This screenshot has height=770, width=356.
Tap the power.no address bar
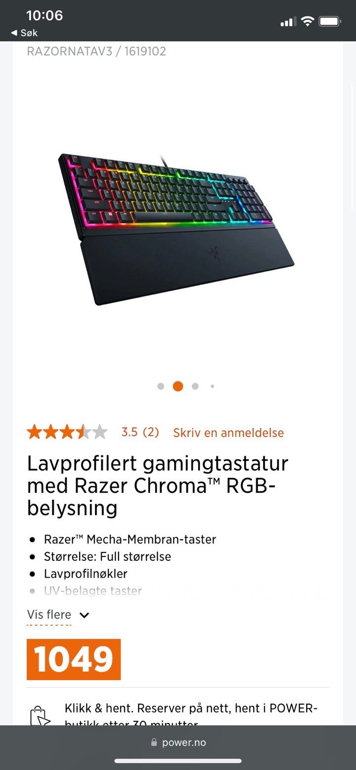[x=178, y=742]
